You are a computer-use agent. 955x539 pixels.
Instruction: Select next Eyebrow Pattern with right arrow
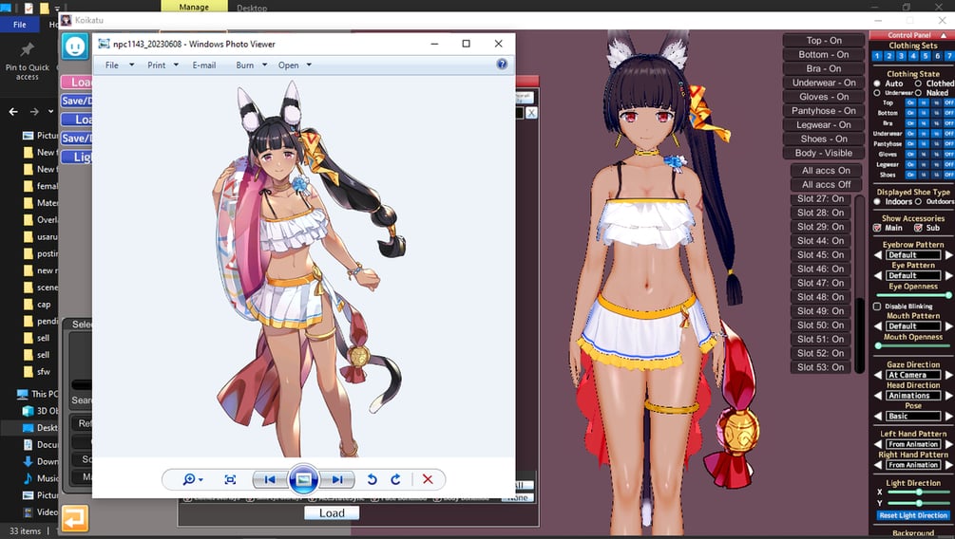[948, 255]
